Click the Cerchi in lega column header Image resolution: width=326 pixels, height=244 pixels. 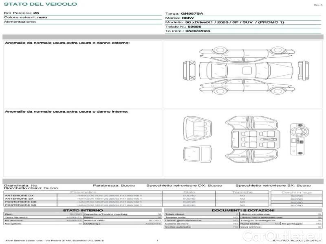click(296, 192)
